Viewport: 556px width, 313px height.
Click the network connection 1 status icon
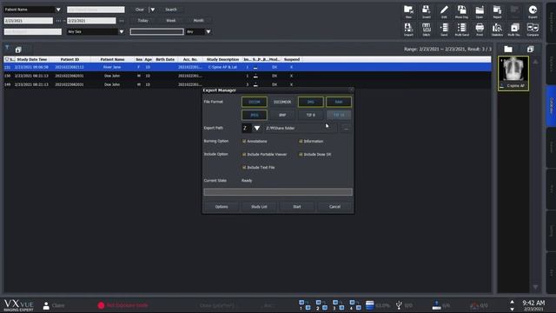(304, 305)
